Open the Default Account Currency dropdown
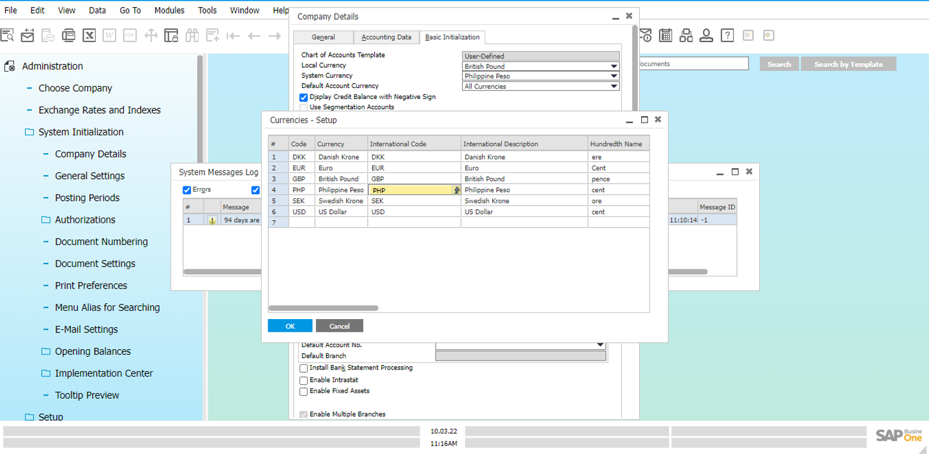 click(x=614, y=87)
